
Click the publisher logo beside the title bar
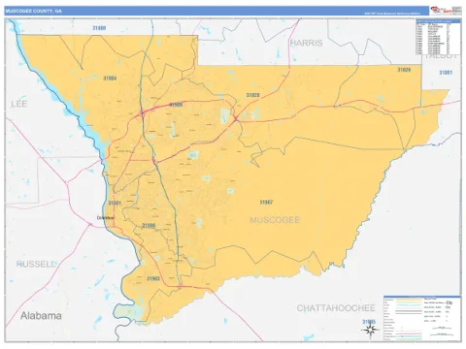click(x=446, y=11)
